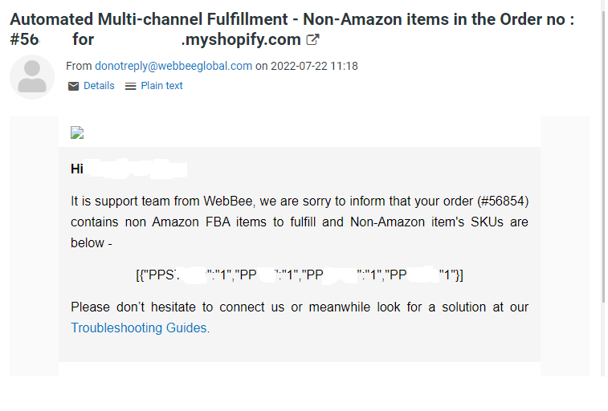Click the "Please don't hesitate" paragraph
Viewport: 608px width, 411px height.
point(299,307)
